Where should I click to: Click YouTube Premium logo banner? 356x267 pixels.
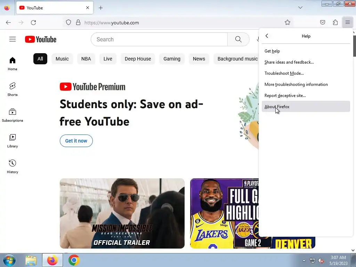92,87
